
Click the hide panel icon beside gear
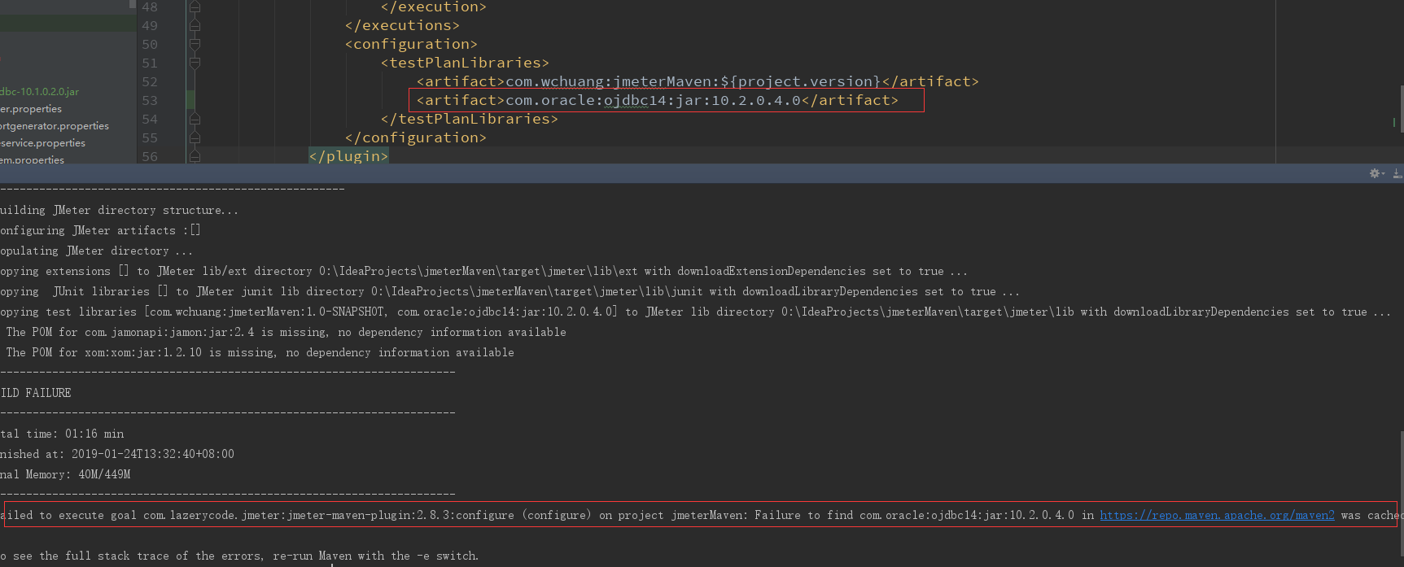click(1397, 173)
